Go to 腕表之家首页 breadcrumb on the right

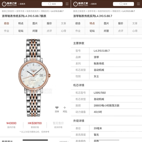[x=79, y=11]
